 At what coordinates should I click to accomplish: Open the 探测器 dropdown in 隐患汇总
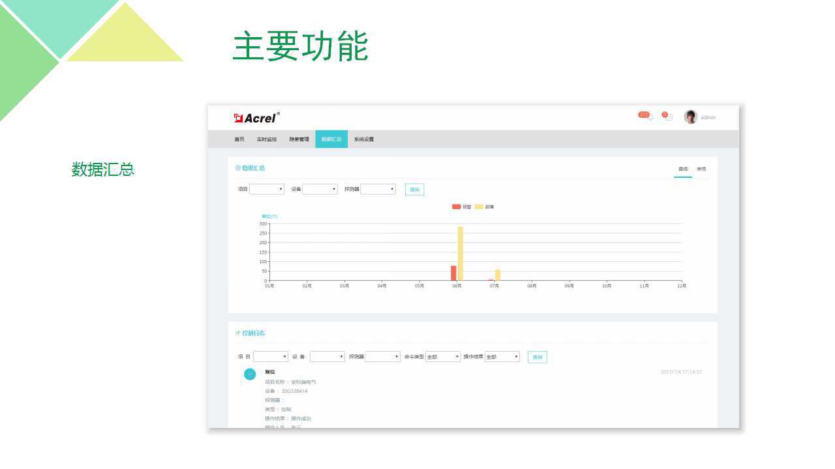[378, 190]
